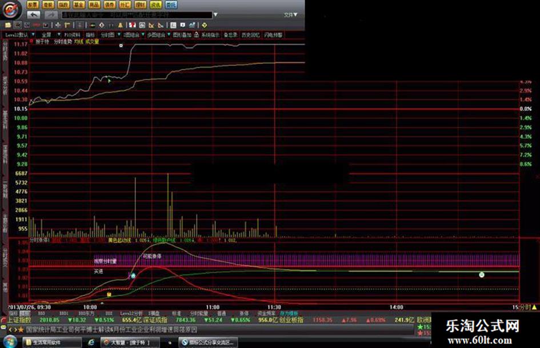
Task: Select the crosshair move tool icon
Action: (58, 25)
